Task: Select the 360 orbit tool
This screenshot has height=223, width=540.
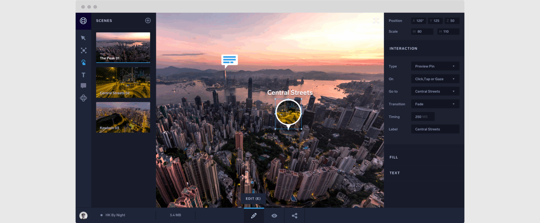Action: (x=83, y=98)
